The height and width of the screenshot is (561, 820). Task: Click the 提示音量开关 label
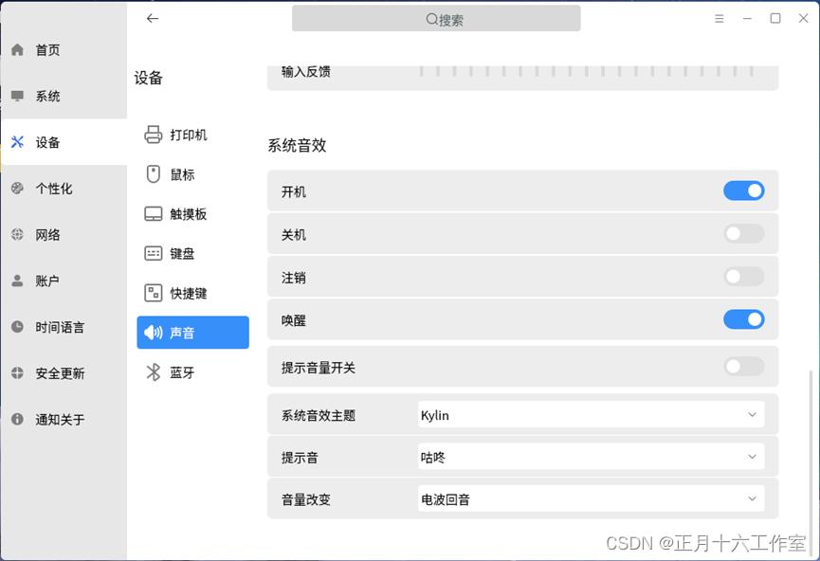[319, 368]
